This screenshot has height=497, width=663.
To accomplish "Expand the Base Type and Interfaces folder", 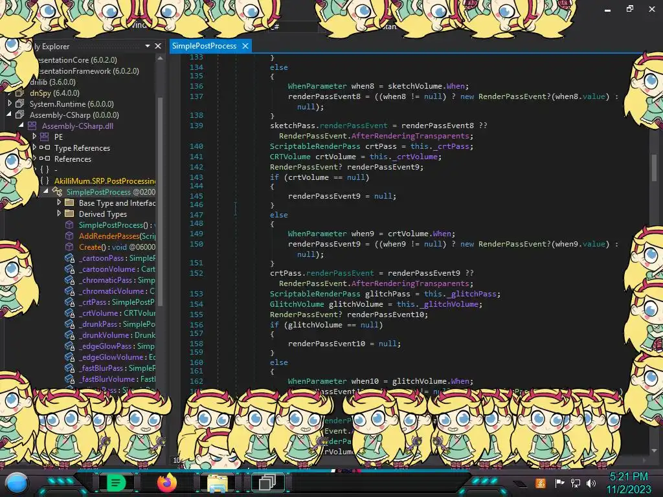I will 59,203.
